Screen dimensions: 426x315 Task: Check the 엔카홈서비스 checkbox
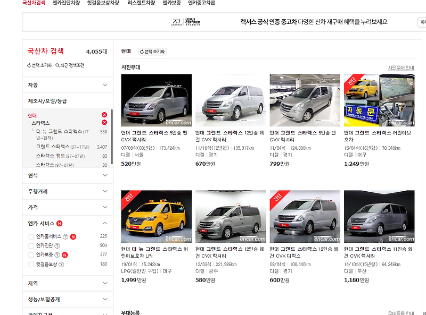click(x=31, y=237)
